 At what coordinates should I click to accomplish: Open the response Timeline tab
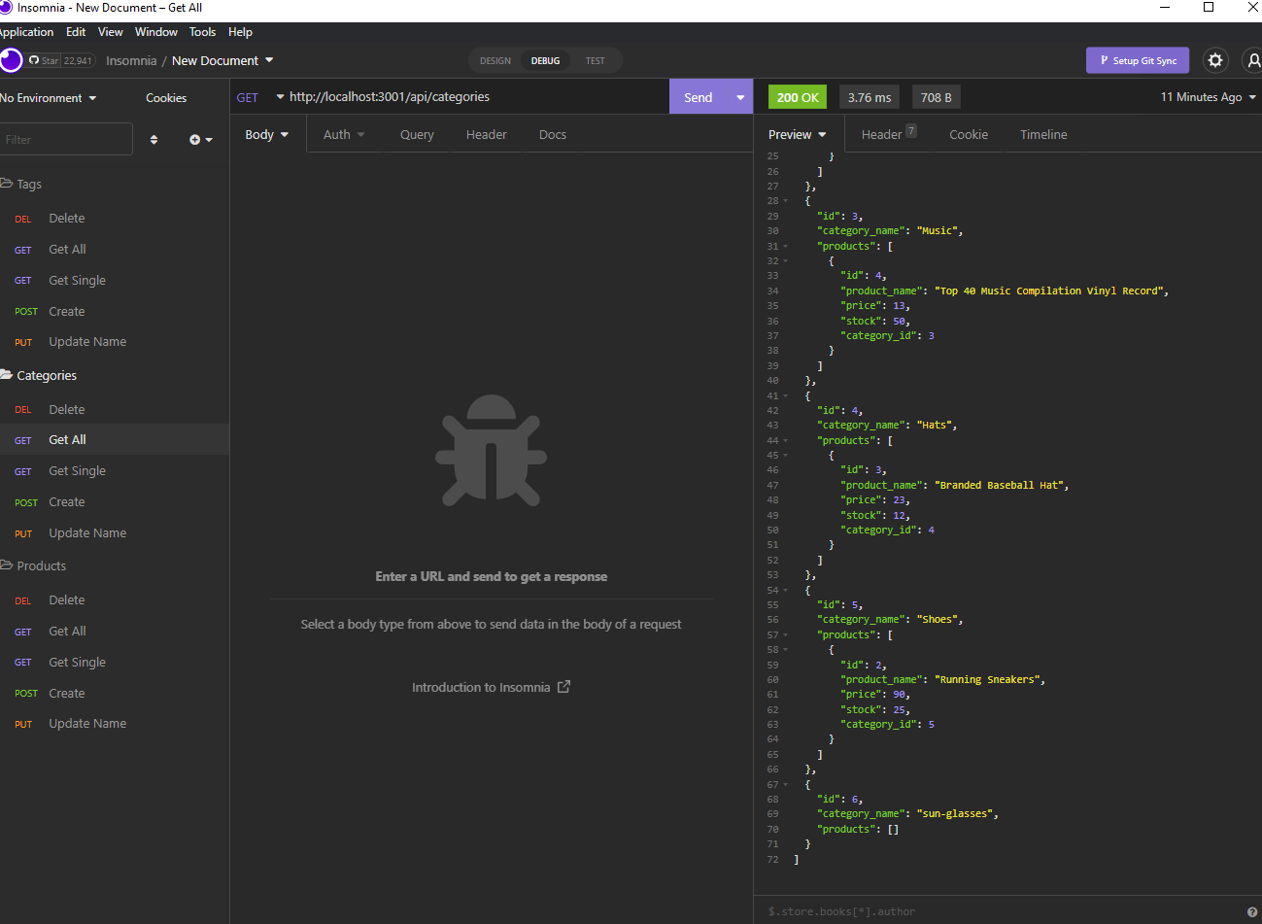point(1043,135)
